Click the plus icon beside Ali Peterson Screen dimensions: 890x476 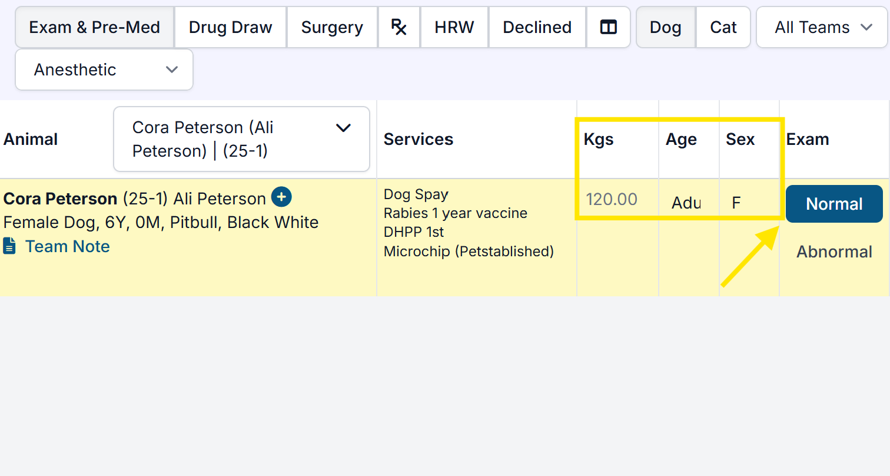pos(281,197)
